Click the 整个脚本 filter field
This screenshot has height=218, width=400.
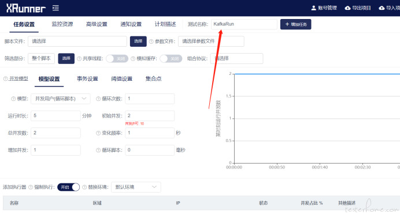(41, 58)
